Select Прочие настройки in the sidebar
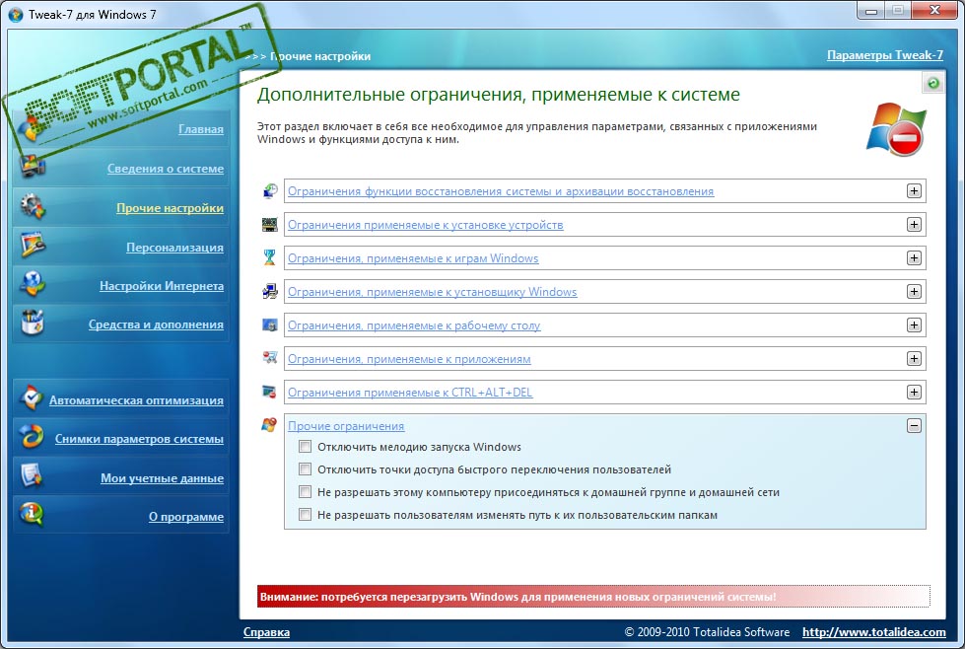 (170, 208)
